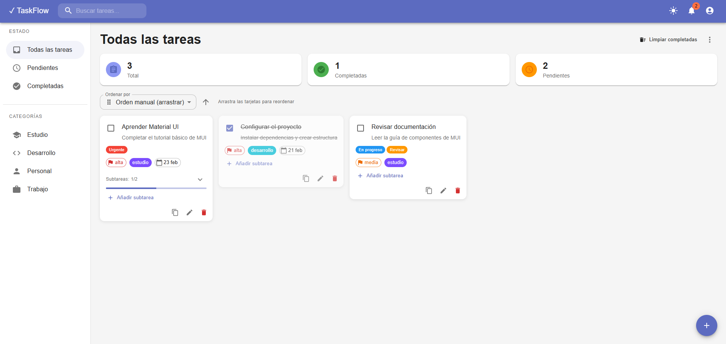The image size is (726, 344).
Task: Click the search magnifier icon
Action: [x=68, y=11]
